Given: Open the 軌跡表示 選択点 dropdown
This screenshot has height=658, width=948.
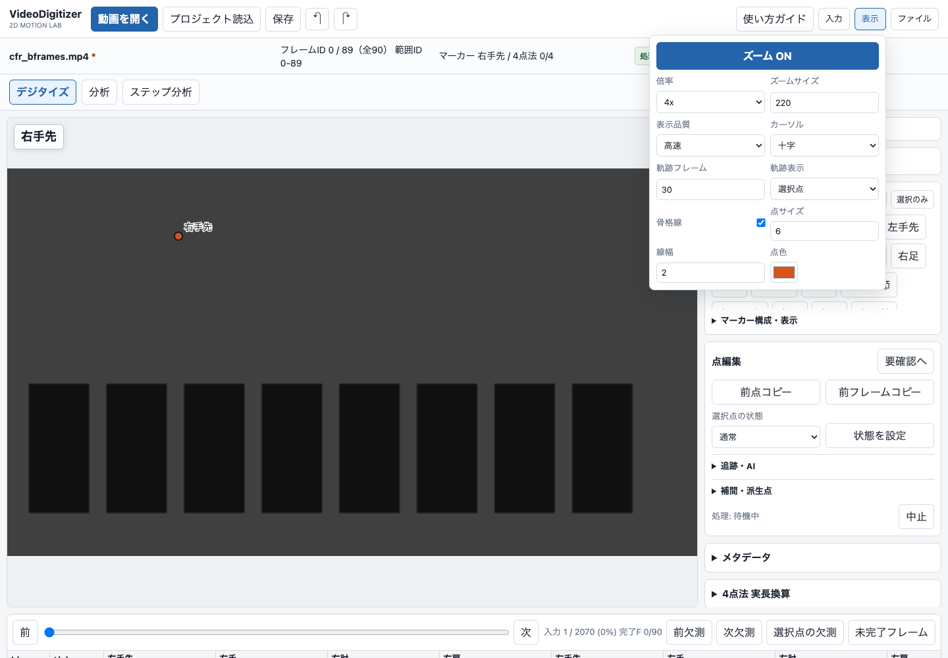Looking at the screenshot, I should 824,189.
